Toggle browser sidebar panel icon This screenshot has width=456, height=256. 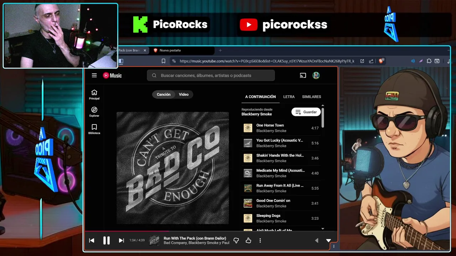pos(121,61)
